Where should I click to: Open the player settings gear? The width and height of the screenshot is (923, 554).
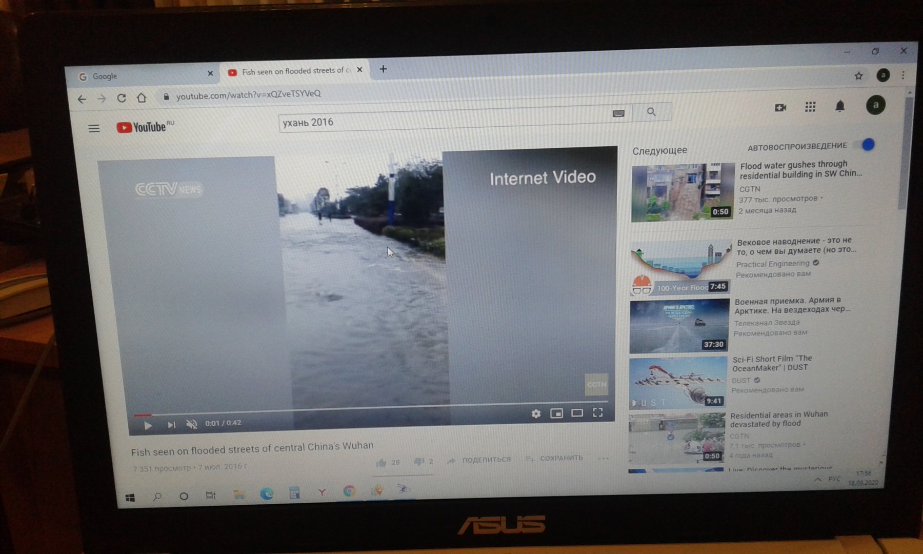tap(536, 413)
